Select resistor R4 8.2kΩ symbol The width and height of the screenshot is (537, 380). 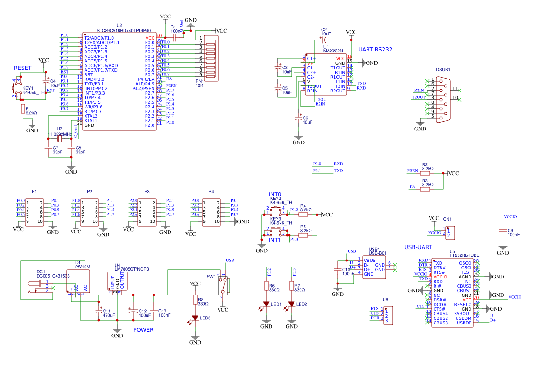[x=304, y=215]
